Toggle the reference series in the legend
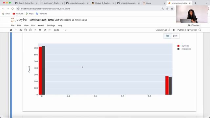Image resolution: width=210 pixels, height=118 pixels. pyautogui.click(x=184, y=49)
